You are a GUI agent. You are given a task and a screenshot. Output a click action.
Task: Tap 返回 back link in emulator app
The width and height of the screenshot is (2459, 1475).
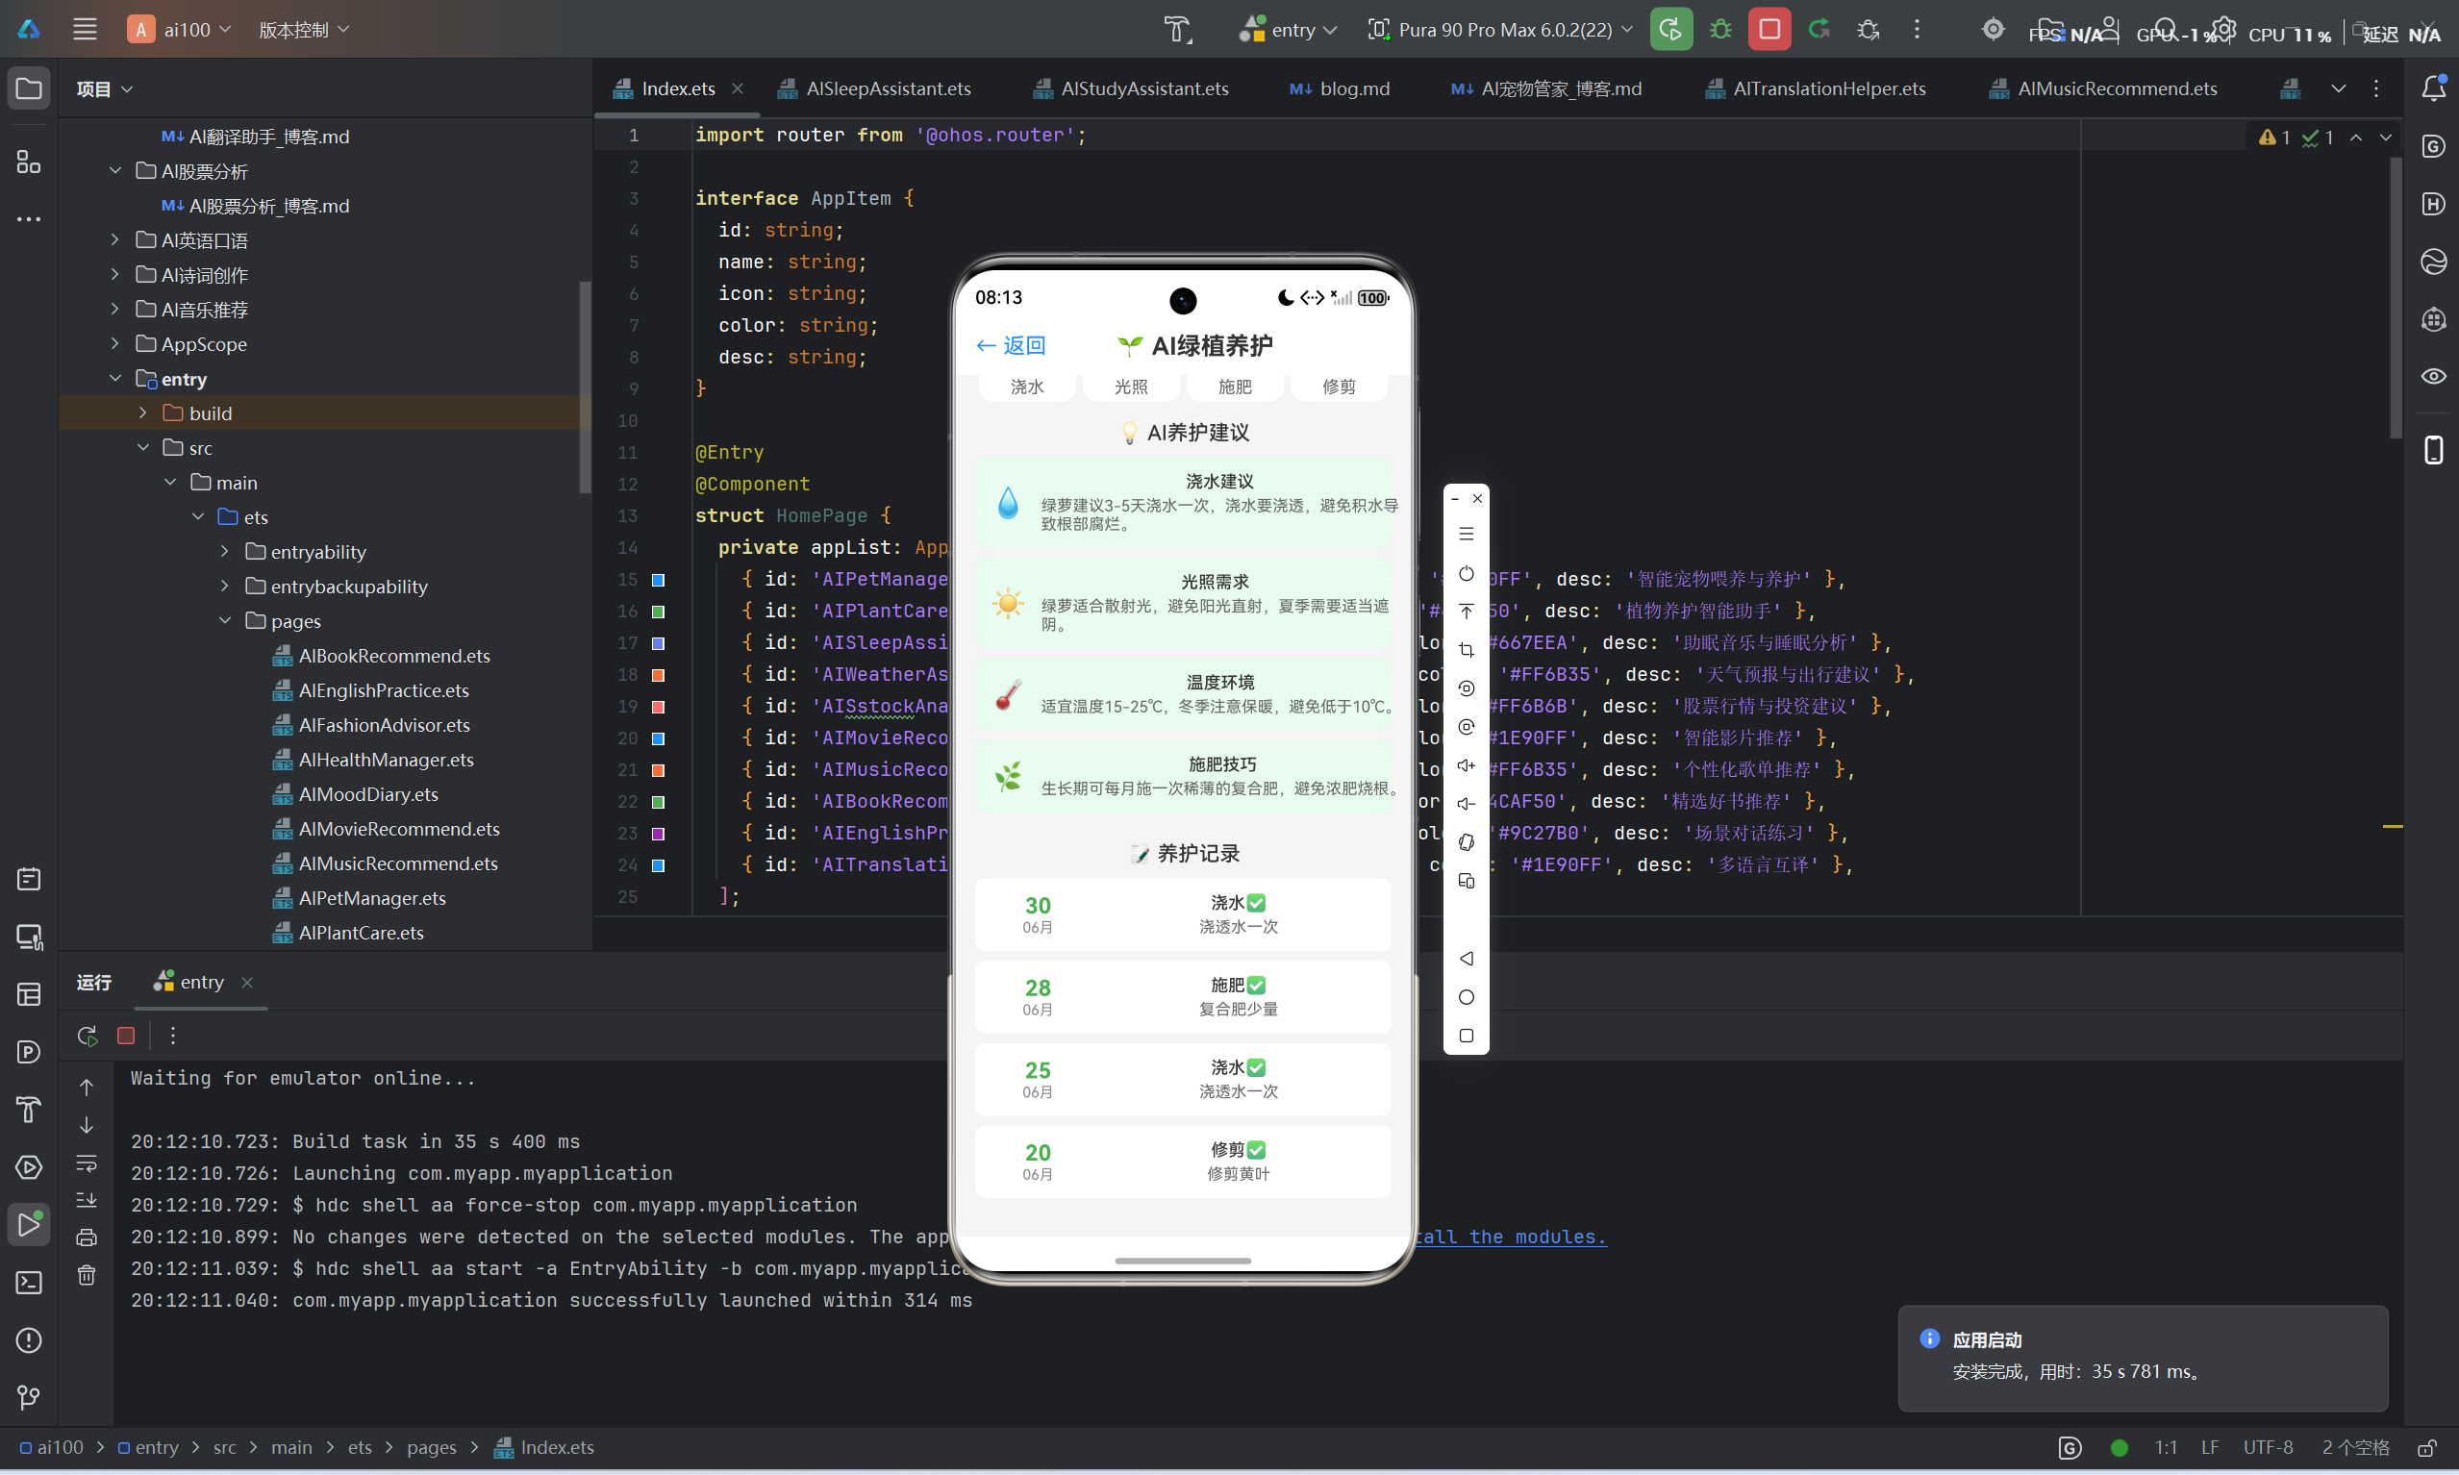(x=1011, y=345)
